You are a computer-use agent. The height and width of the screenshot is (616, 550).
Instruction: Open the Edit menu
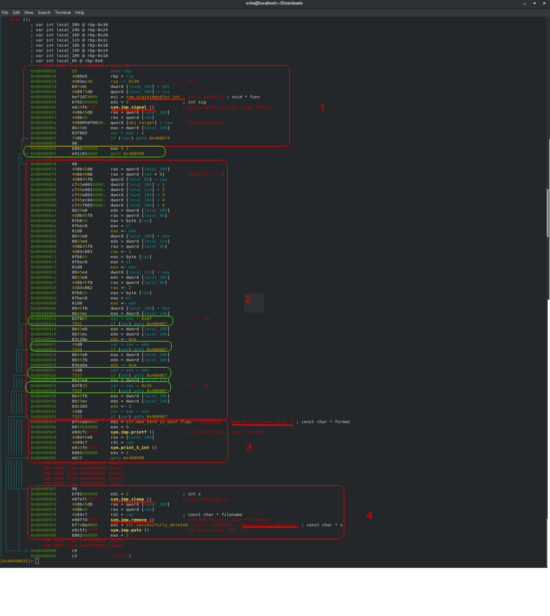(16, 13)
